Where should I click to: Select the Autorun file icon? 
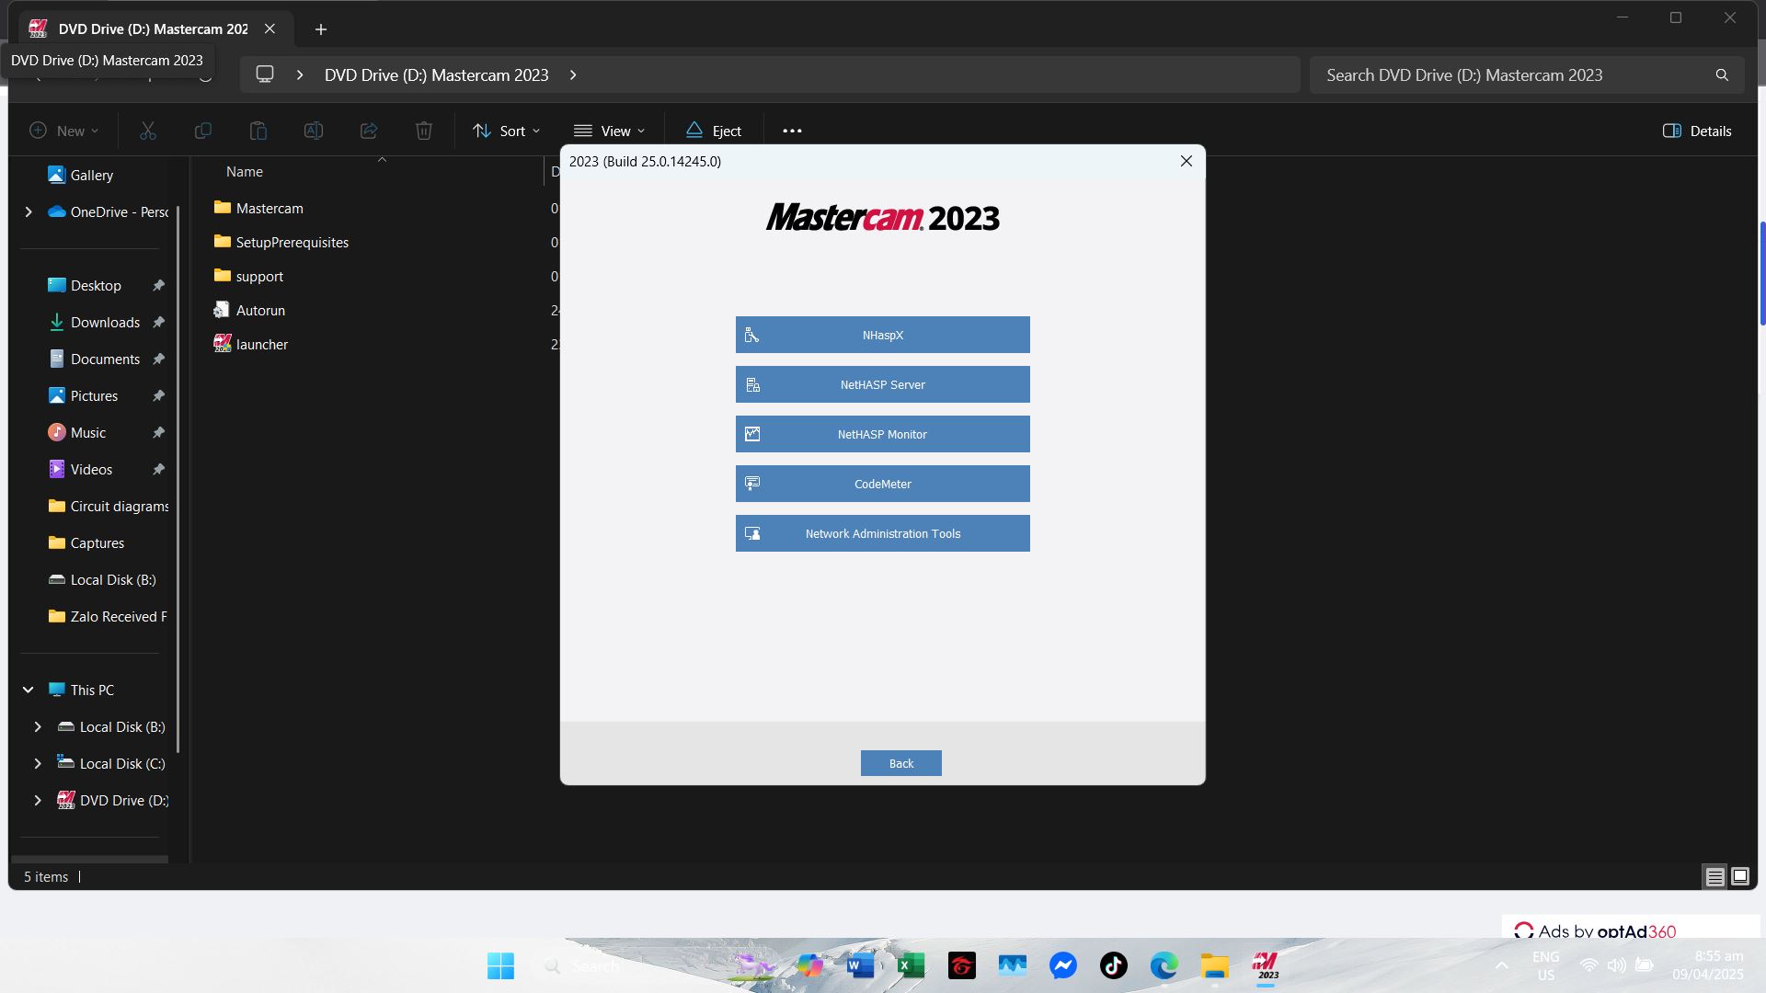click(222, 310)
